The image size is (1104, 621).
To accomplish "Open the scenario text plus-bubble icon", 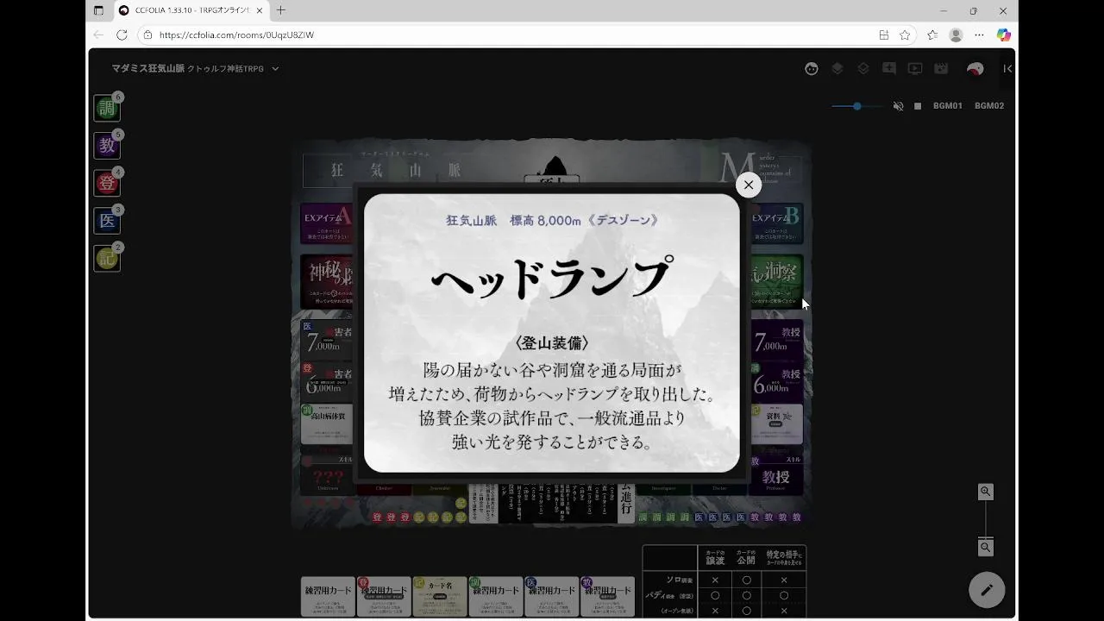I will click(x=889, y=69).
